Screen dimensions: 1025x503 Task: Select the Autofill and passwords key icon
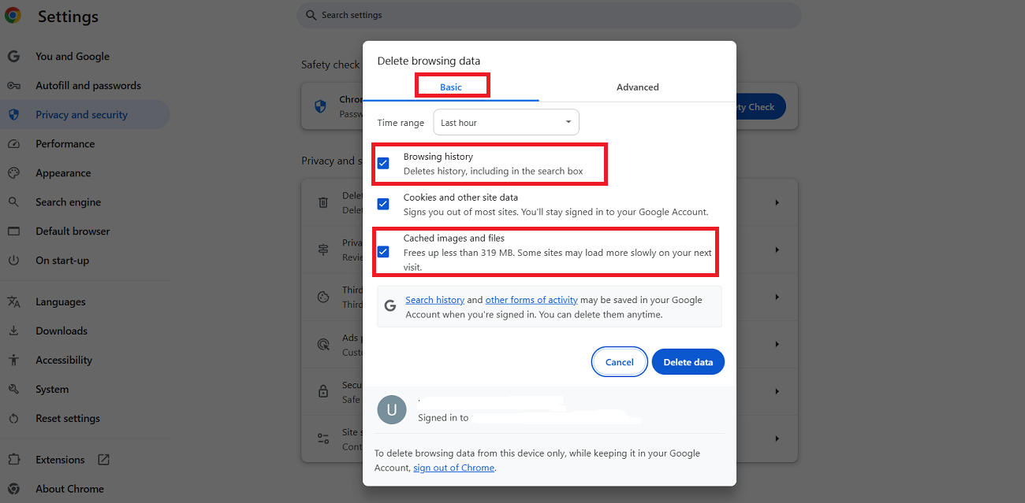pyautogui.click(x=13, y=85)
